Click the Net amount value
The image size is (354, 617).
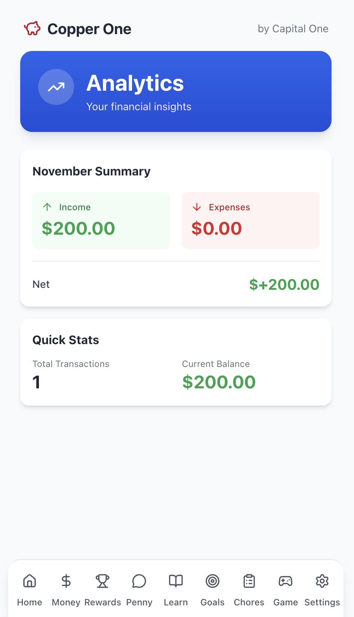pos(284,285)
